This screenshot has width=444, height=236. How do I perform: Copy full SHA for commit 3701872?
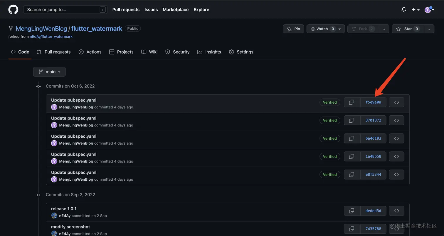352,120
